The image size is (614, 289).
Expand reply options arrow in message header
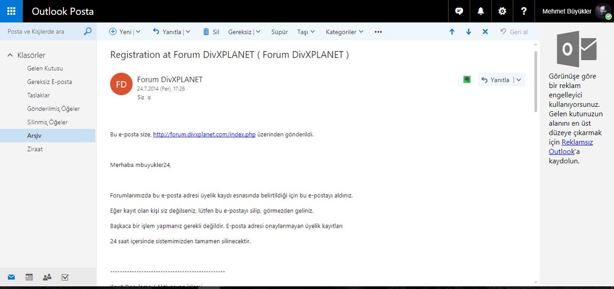(519, 80)
